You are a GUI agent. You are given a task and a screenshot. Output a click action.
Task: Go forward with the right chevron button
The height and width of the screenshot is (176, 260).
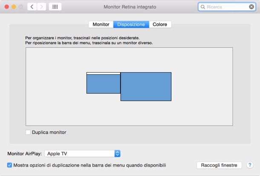click(x=41, y=7)
